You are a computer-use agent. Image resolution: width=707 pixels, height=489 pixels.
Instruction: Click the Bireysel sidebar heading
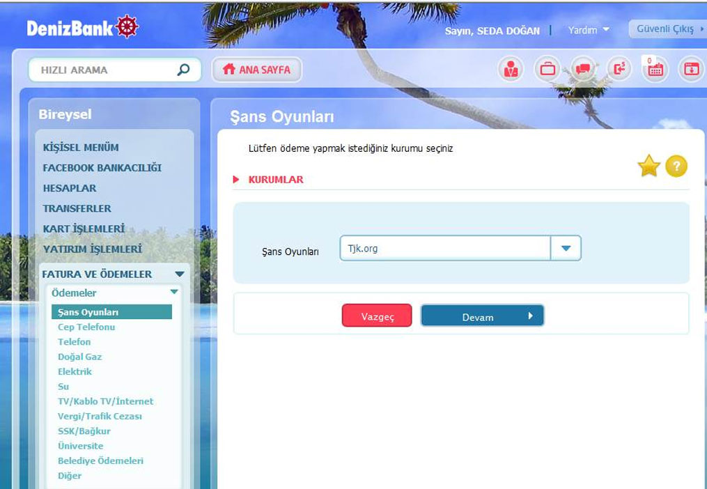click(x=65, y=114)
